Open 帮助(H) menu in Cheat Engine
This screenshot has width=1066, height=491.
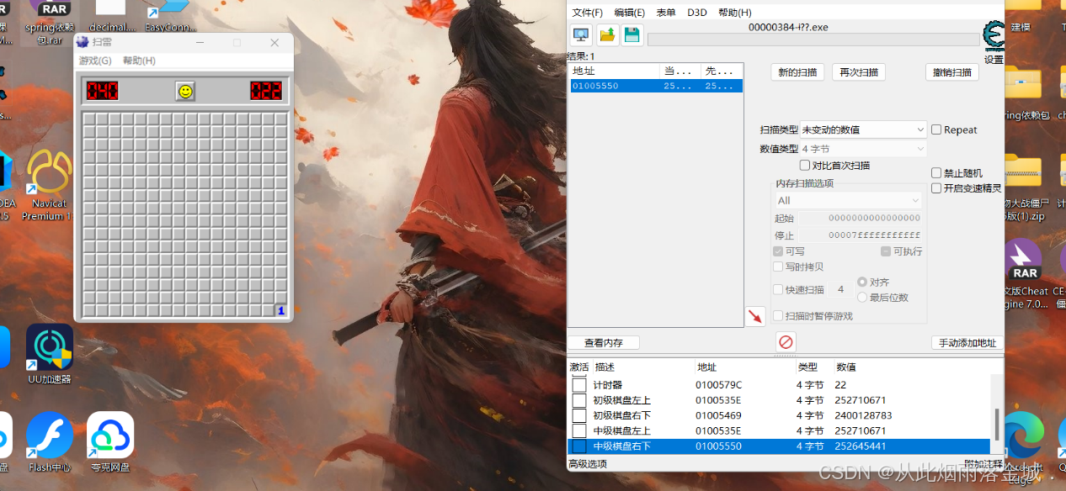(x=735, y=13)
